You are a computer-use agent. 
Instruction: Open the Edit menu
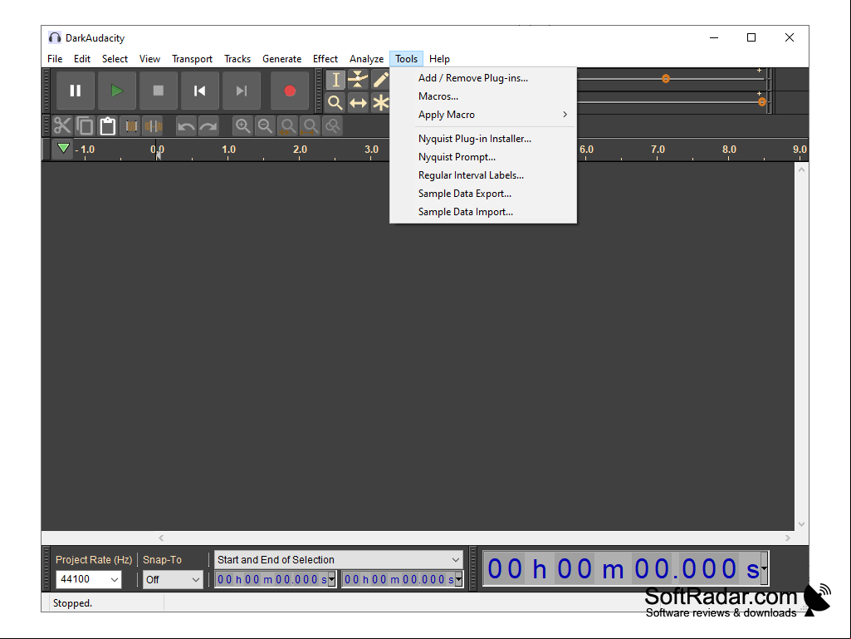(82, 59)
